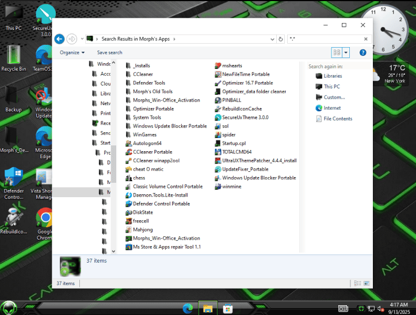Select the TOTALCMD64 application icon
Image resolution: width=416 pixels, height=315 pixels.
(218, 152)
